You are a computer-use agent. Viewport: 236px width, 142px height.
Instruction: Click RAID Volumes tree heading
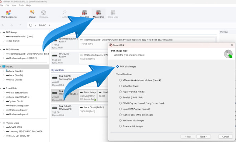12,49
